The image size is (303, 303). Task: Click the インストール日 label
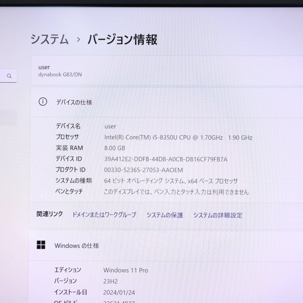(70, 292)
